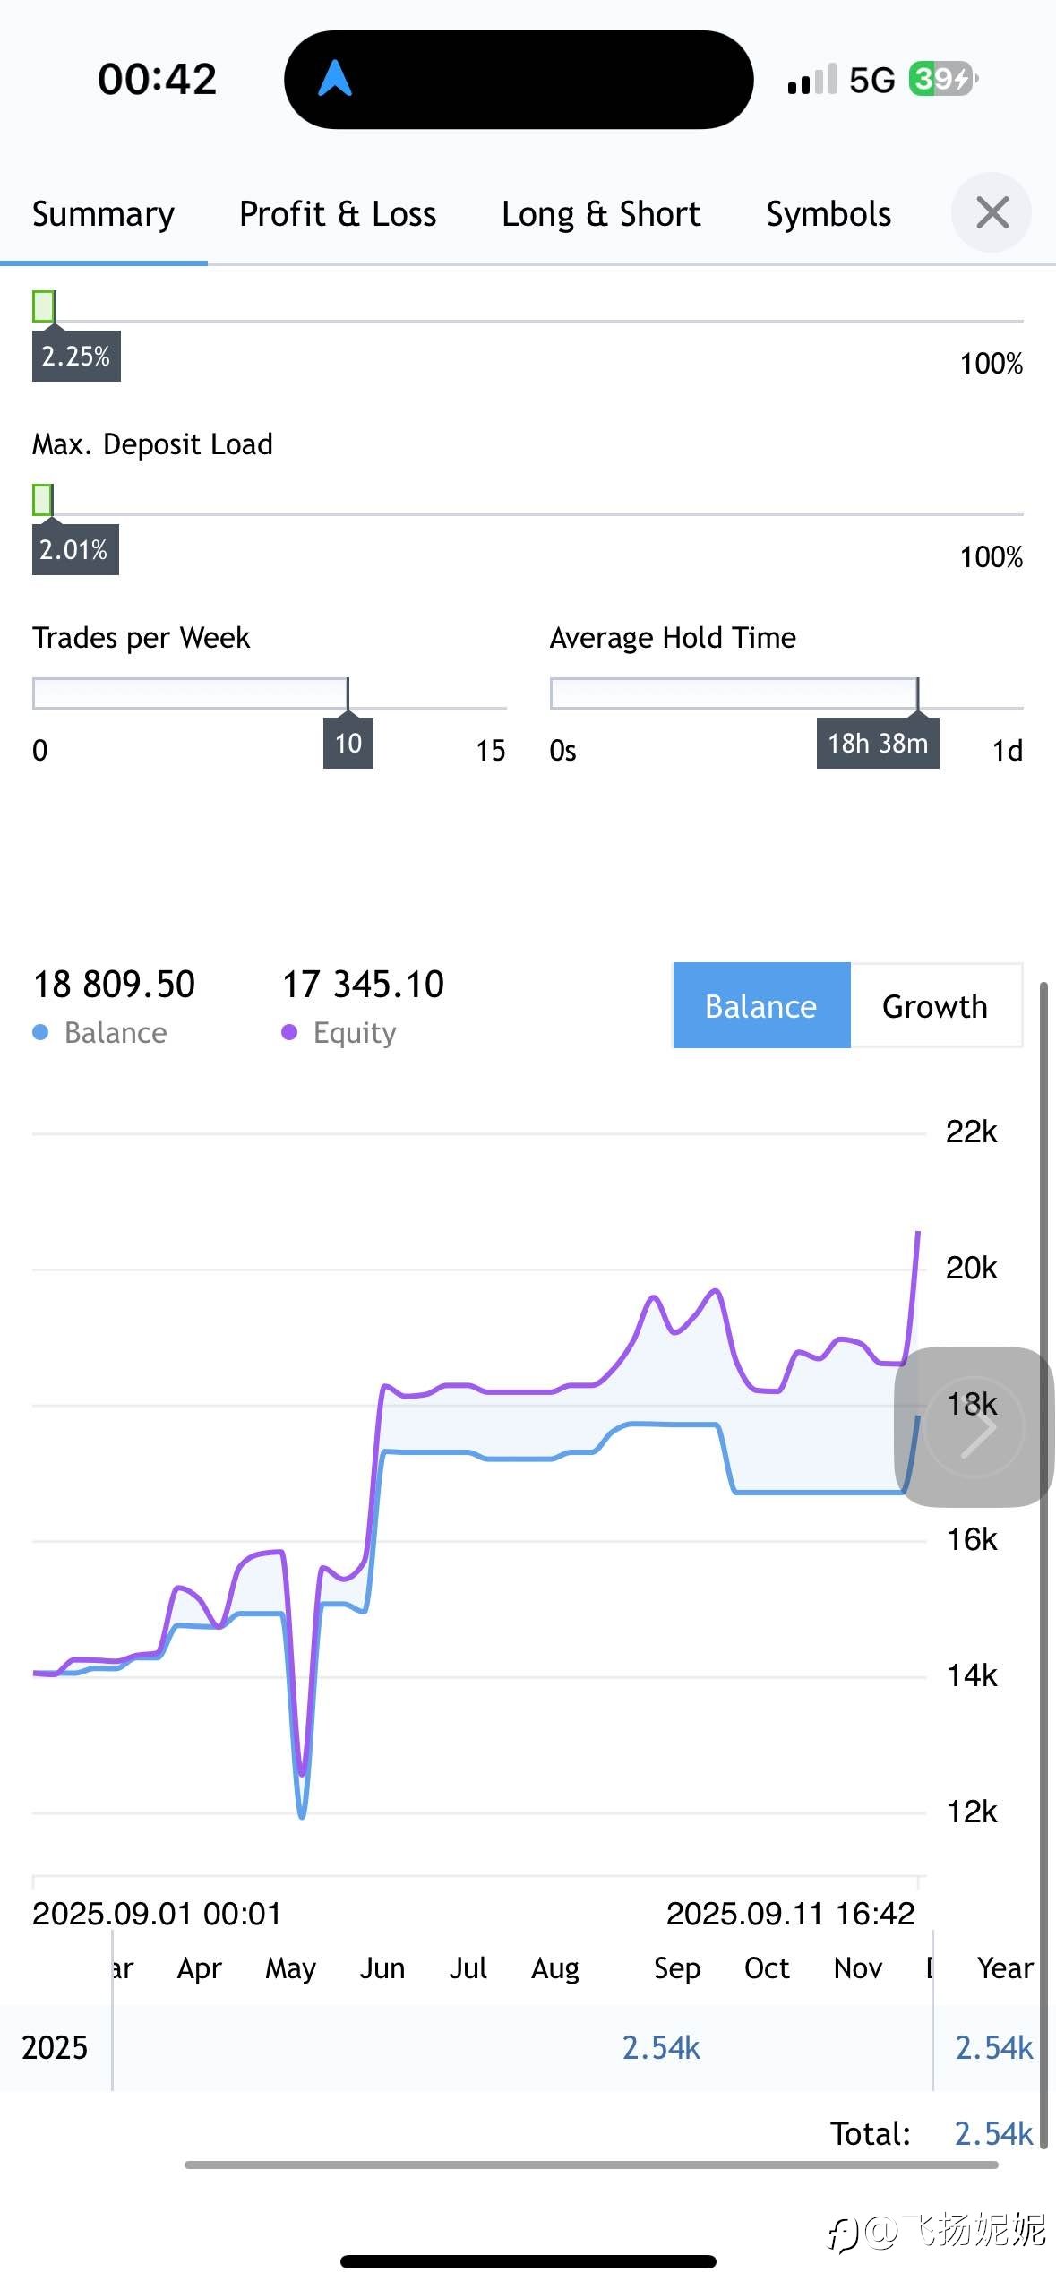Screen dimensions: 1056x2290
Task: Tap the 2.25% load bar marker
Action: pyautogui.click(x=76, y=356)
